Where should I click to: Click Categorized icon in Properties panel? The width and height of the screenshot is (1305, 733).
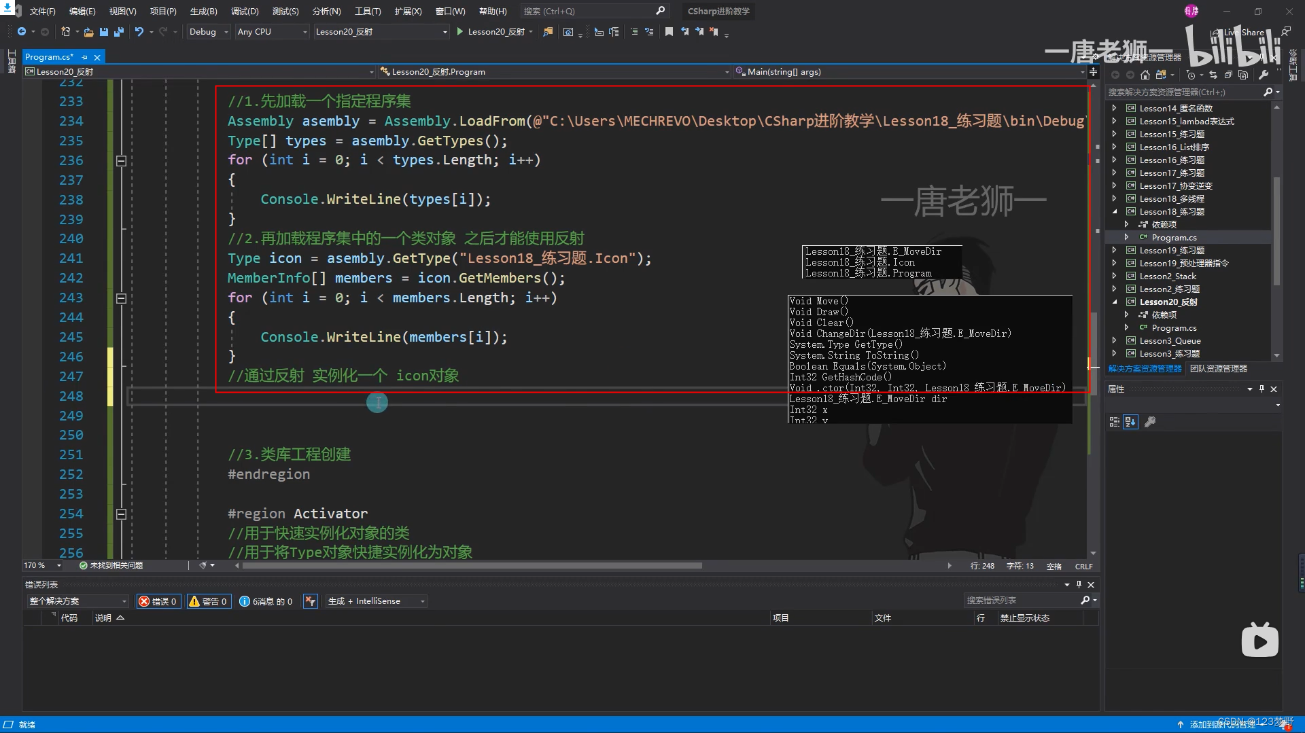tap(1114, 422)
